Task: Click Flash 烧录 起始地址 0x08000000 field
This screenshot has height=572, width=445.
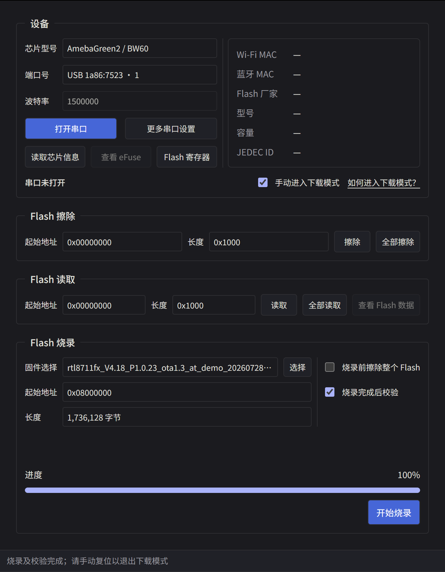Action: pyautogui.click(x=187, y=392)
